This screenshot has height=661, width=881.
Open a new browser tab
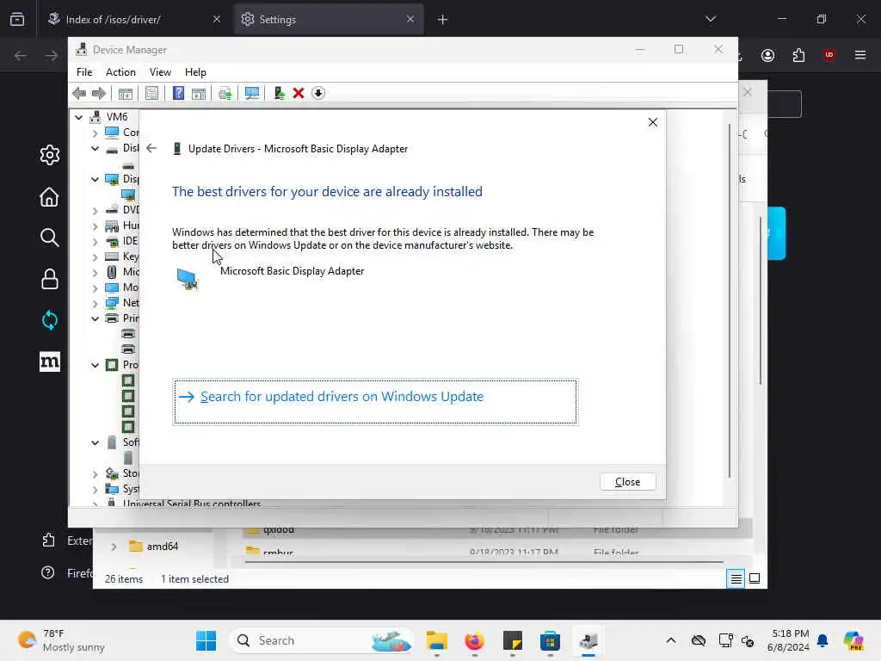point(443,20)
